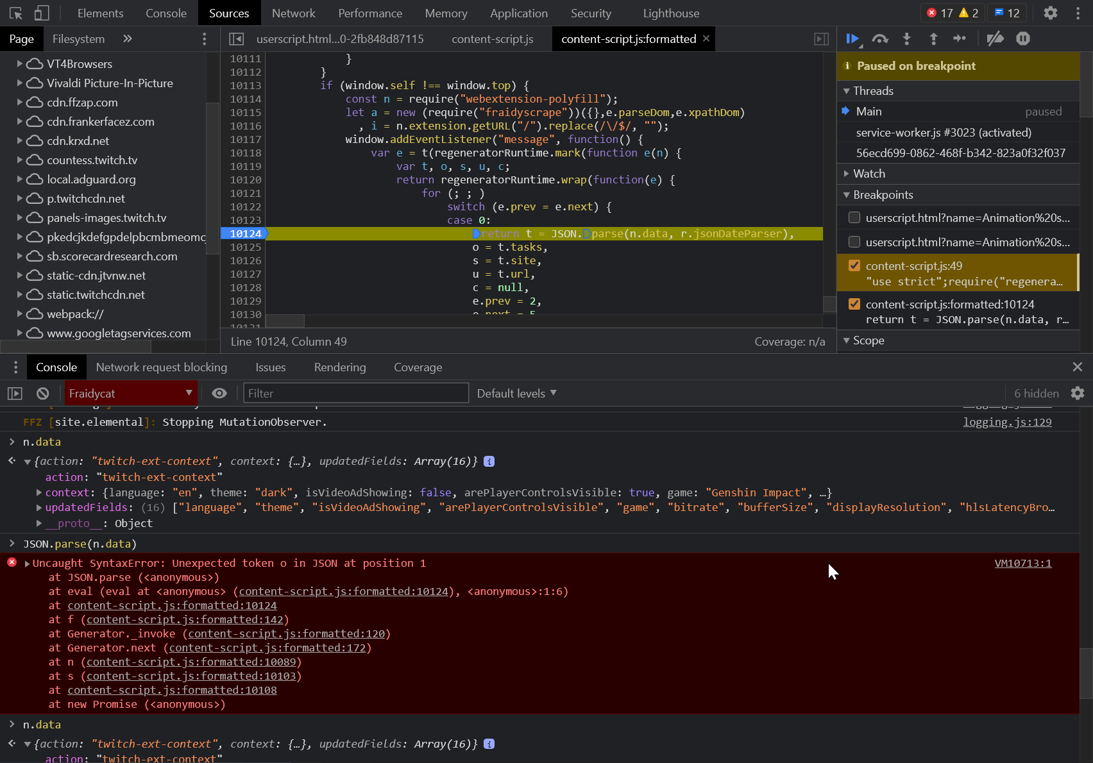Image resolution: width=1093 pixels, height=763 pixels.
Task: Open the Lighthouse panel
Action: [x=671, y=13]
